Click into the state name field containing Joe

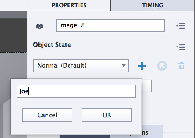pos(76,91)
